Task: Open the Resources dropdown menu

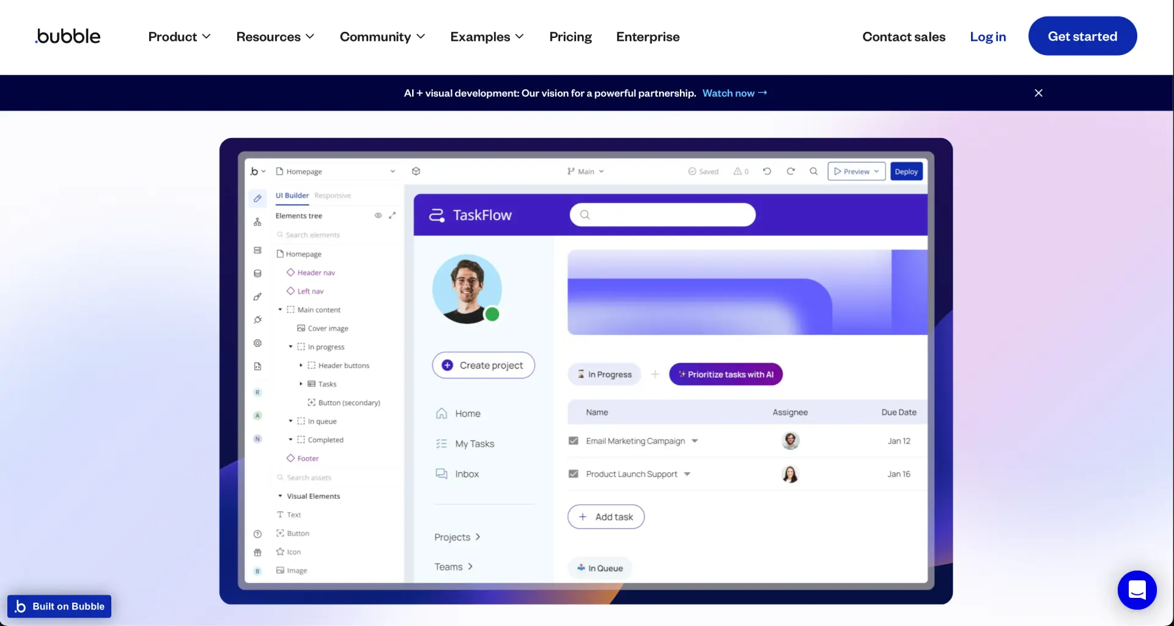Action: coord(275,37)
